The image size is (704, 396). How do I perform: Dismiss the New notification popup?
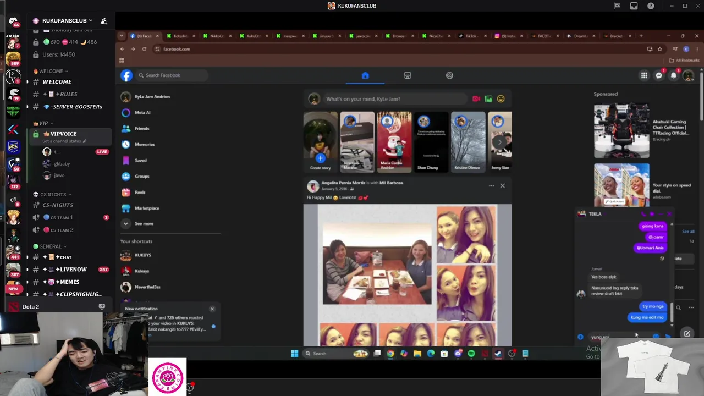coord(212,309)
